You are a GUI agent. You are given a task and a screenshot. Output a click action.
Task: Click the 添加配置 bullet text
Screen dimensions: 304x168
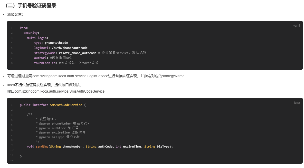tap(15, 15)
